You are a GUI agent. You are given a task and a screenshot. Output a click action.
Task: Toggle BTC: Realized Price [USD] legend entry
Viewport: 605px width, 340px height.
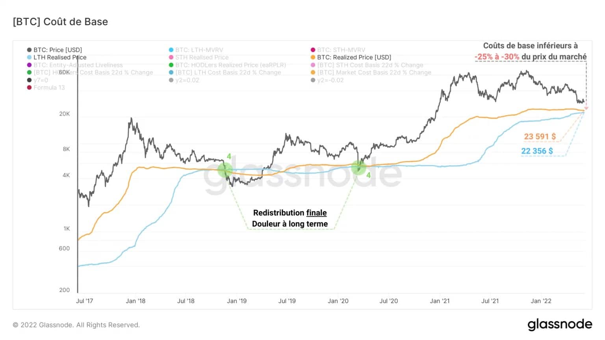coord(351,57)
